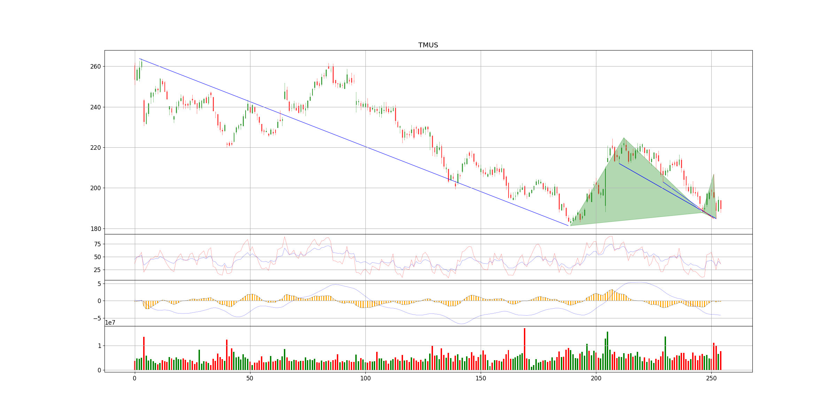Click the 100 tick on bottom x-axis

tap(365, 378)
